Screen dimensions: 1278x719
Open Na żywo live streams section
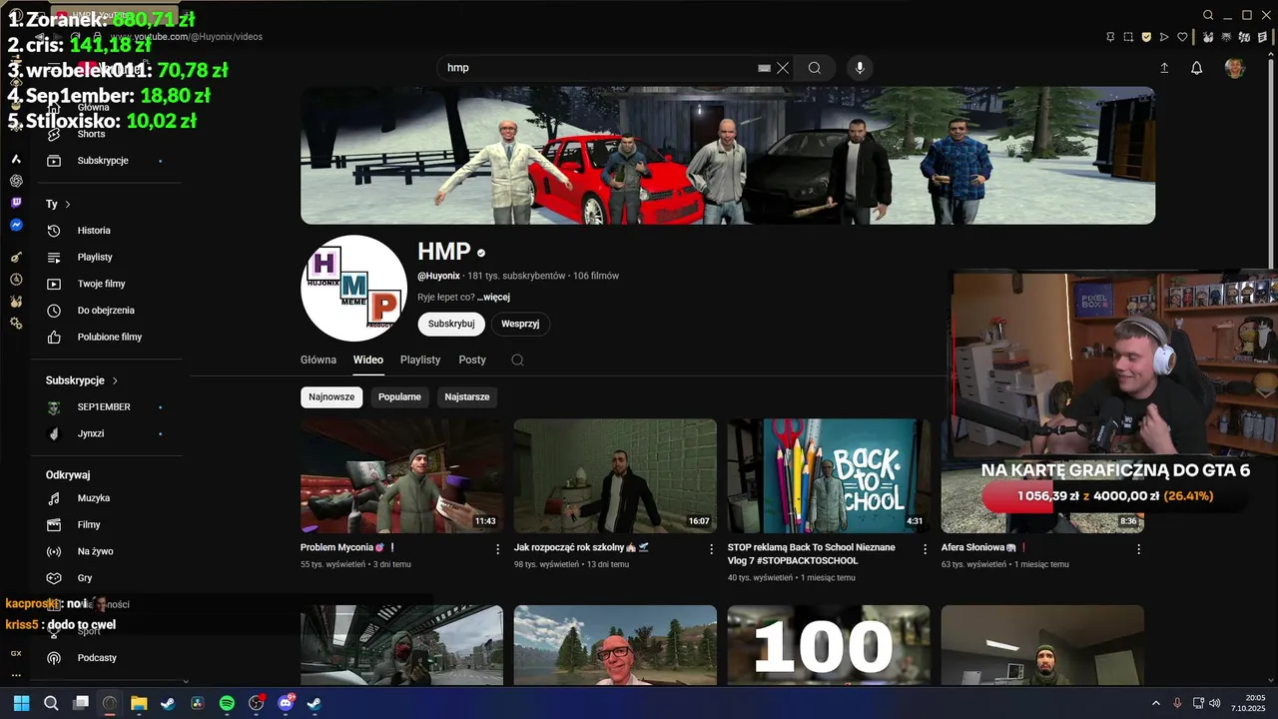tap(95, 551)
